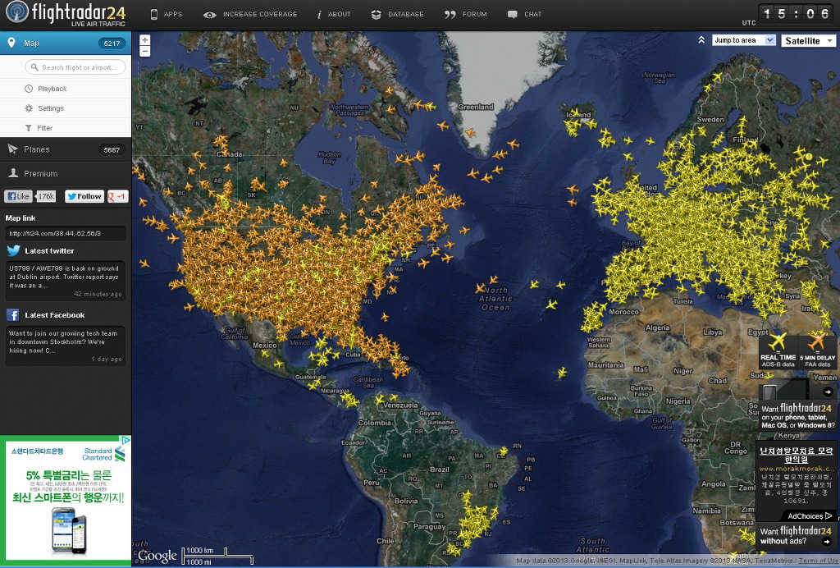Click the Database stack icon
This screenshot has width=840, height=568.
tap(376, 15)
